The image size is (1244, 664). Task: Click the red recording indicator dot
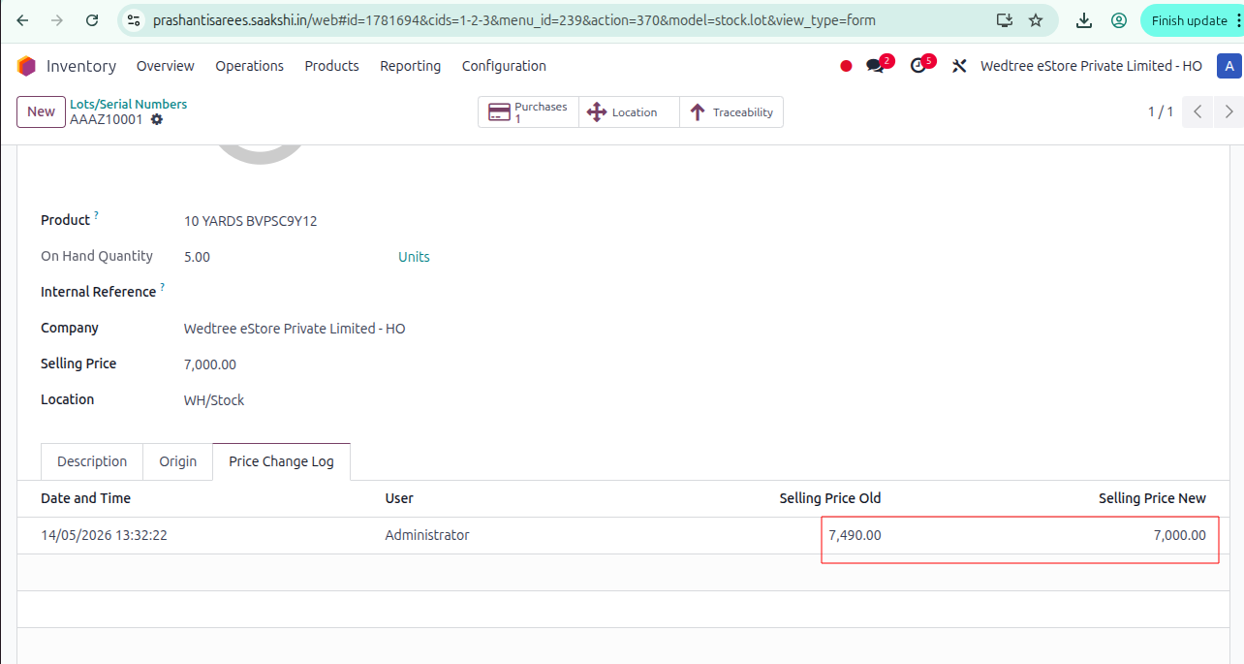(x=846, y=66)
